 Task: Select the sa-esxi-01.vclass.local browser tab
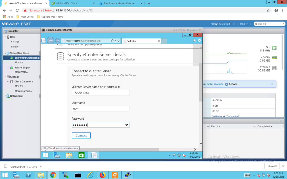(x=25, y=3)
